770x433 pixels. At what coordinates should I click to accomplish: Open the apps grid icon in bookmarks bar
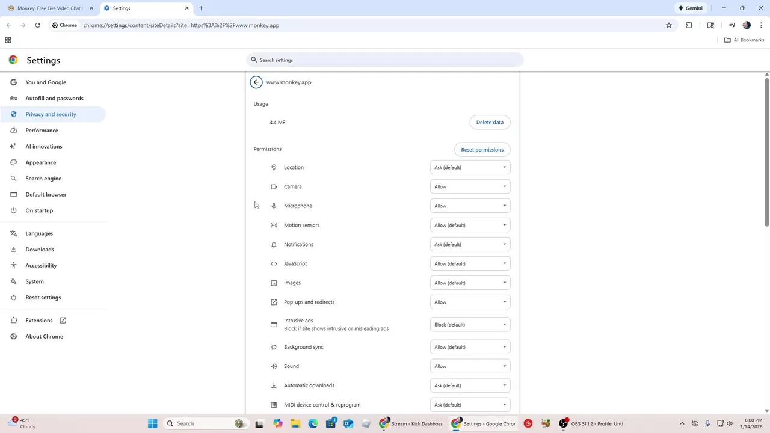8,40
